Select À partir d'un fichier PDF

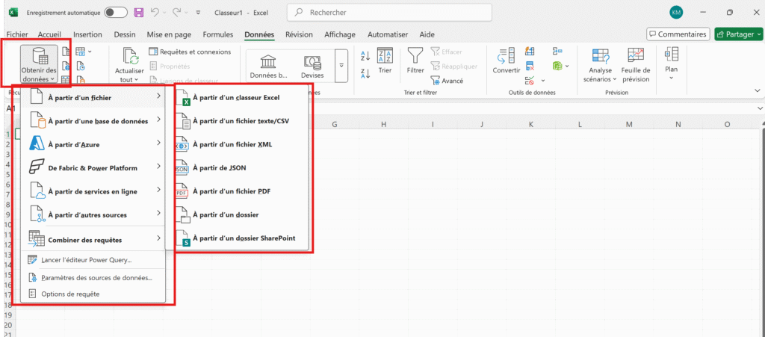(231, 191)
